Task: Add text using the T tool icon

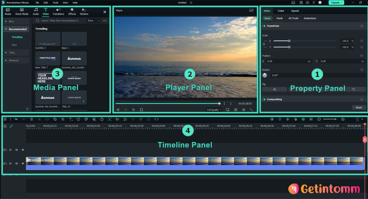Action: click(x=70, y=119)
